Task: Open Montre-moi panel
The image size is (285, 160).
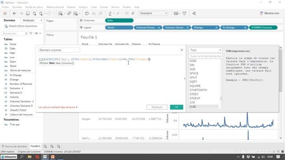Action: click(x=270, y=13)
